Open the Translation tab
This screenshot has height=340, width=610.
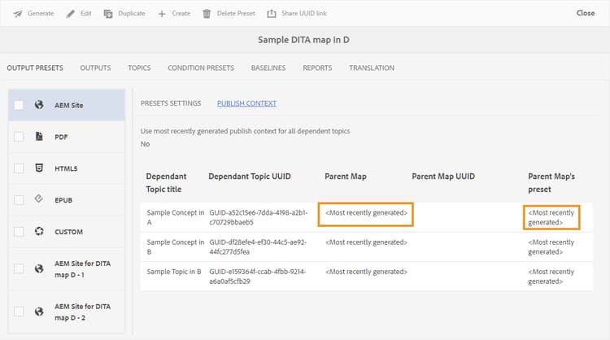(372, 68)
